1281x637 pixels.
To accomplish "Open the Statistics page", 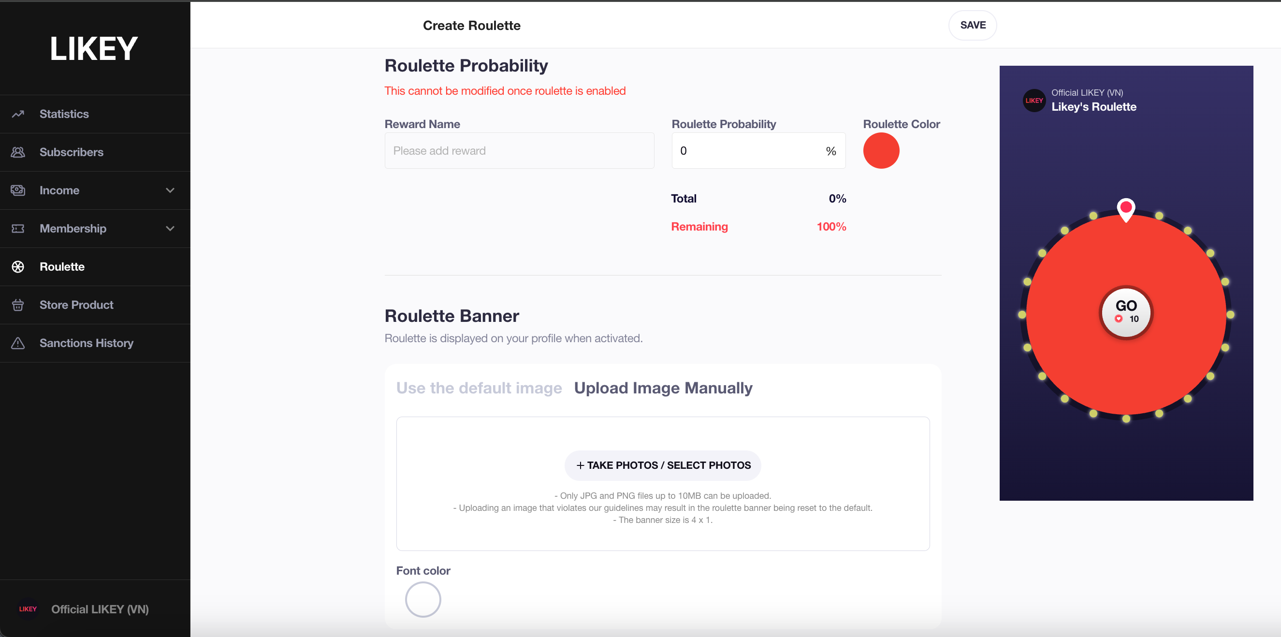I will (95, 114).
